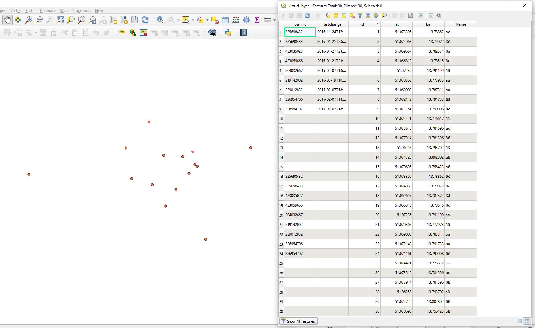Image resolution: width=535 pixels, height=328 pixels.
Task: Open the Python Console
Action: (x=228, y=32)
